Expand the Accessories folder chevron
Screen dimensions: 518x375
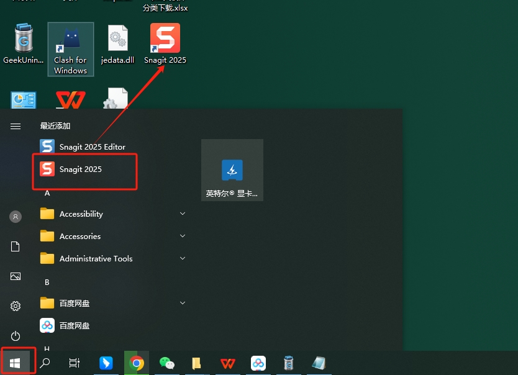coord(183,236)
